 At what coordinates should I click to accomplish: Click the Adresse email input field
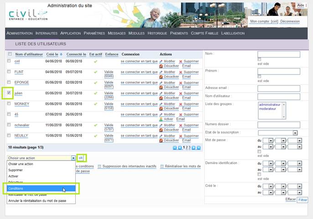(278, 88)
